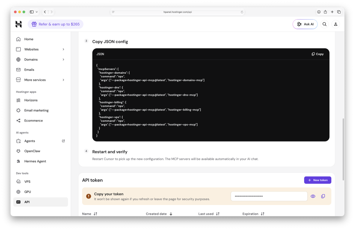The width and height of the screenshot is (355, 230).
Task: Open Safari downloads icon
Action: (319, 12)
